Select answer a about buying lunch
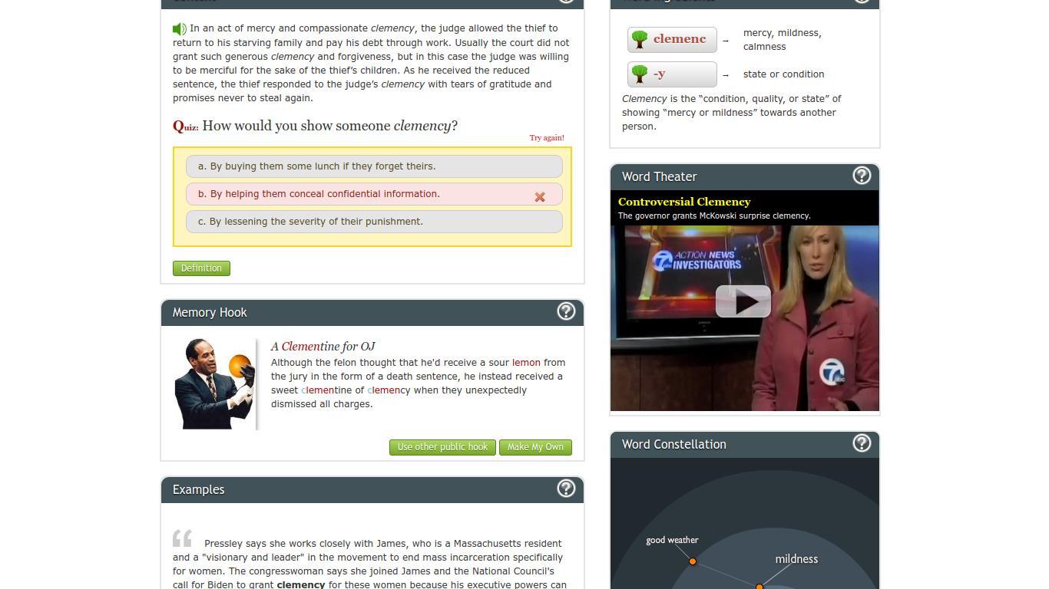This screenshot has height=589, width=1049. coord(374,166)
